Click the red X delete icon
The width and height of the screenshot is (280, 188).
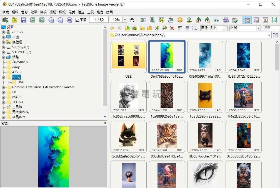[172, 28]
